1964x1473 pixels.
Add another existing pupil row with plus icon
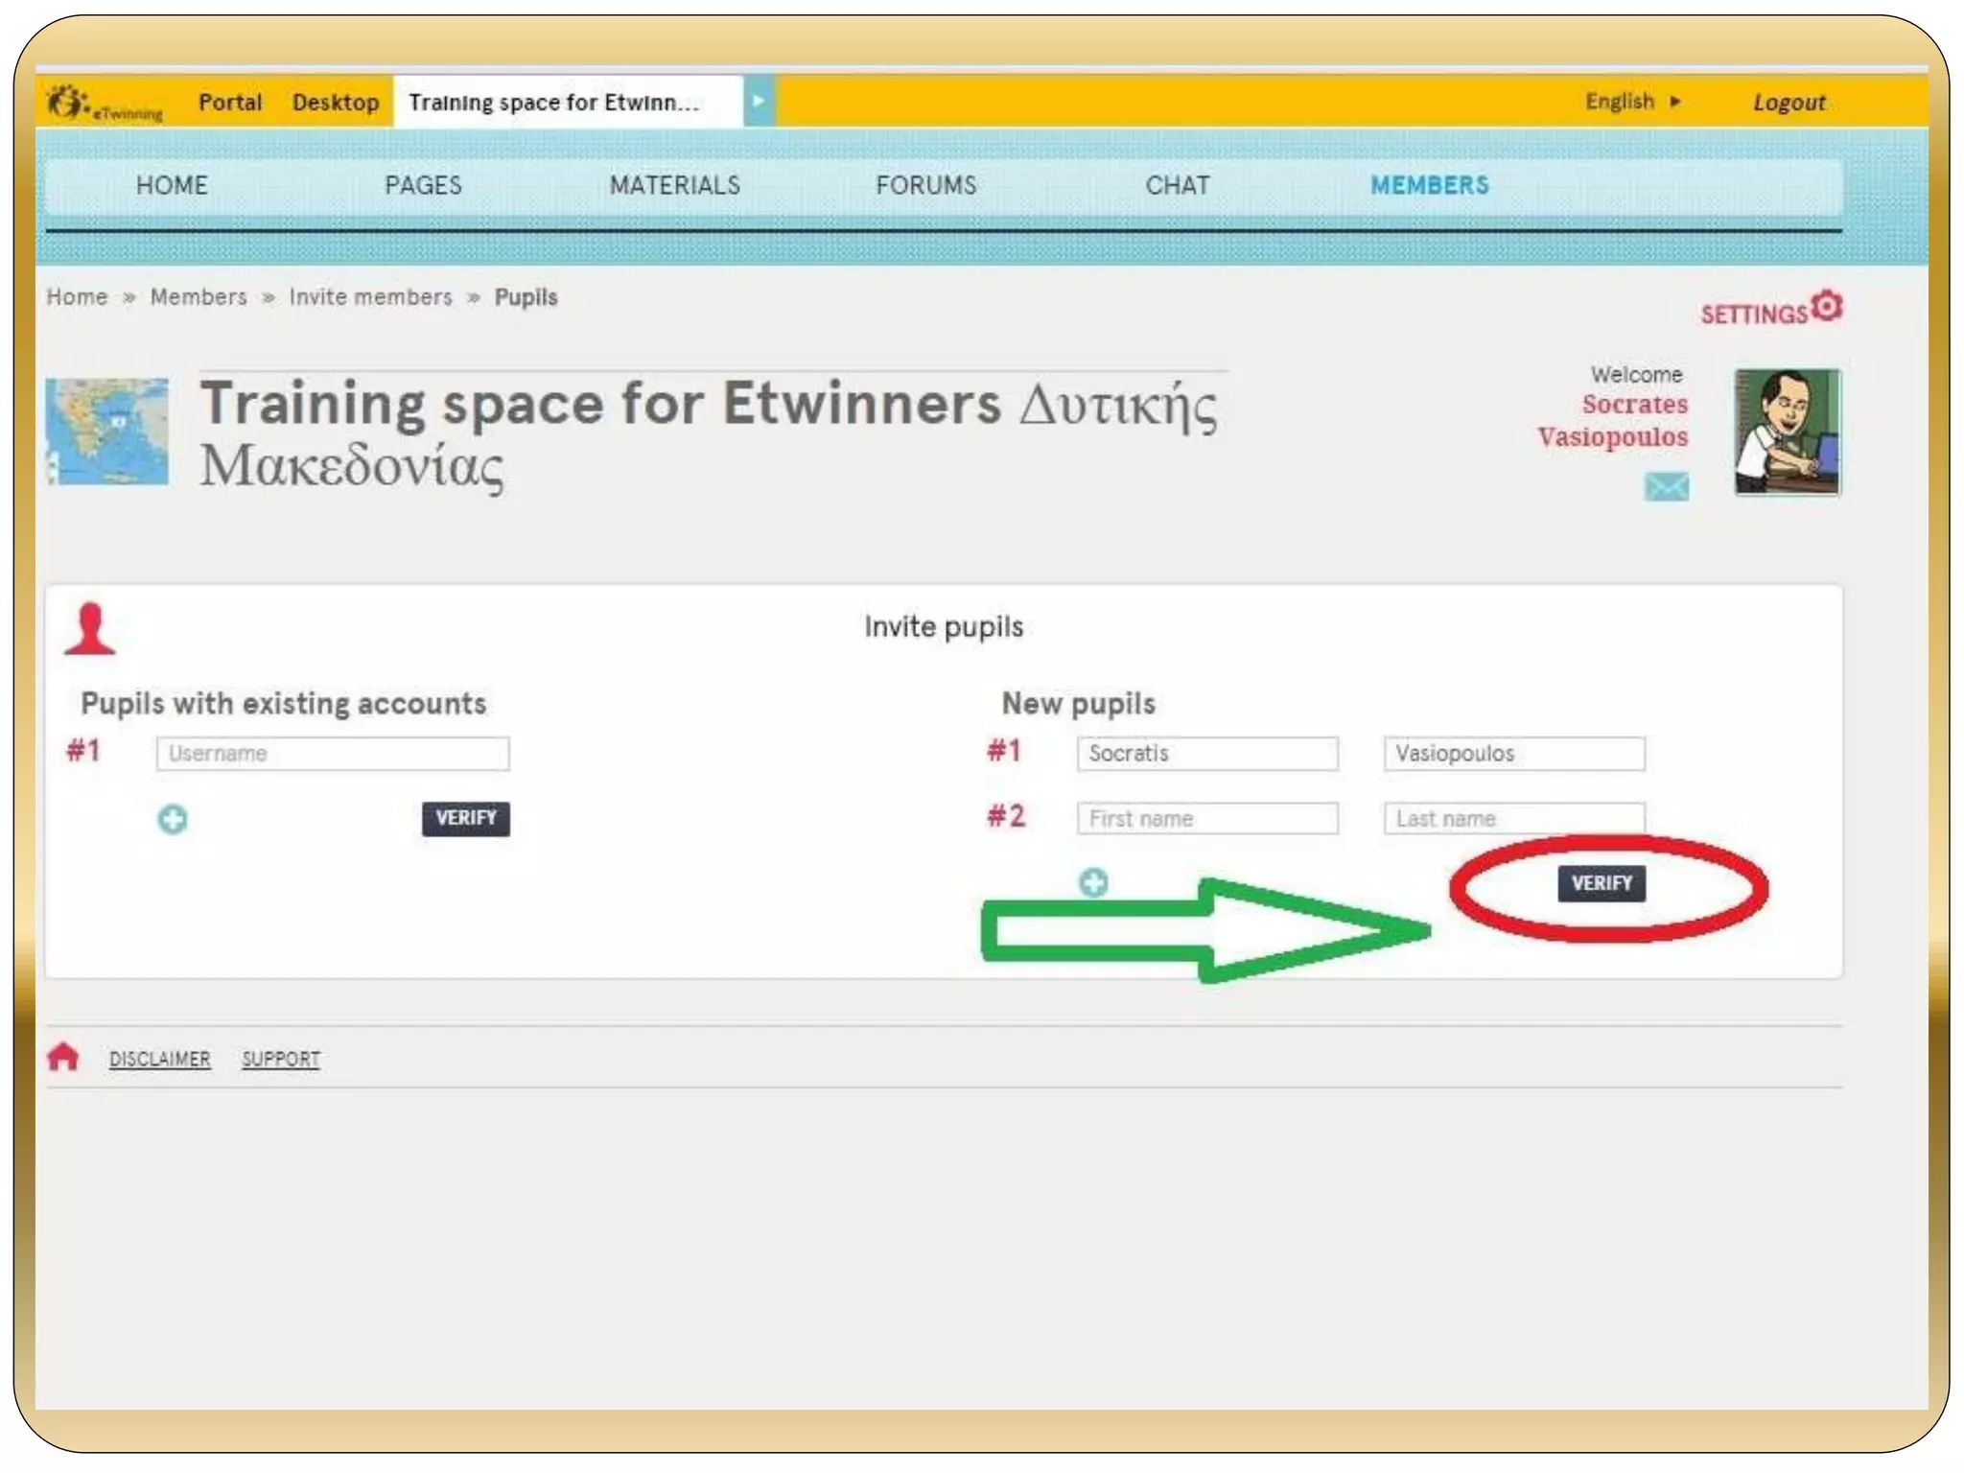point(173,820)
